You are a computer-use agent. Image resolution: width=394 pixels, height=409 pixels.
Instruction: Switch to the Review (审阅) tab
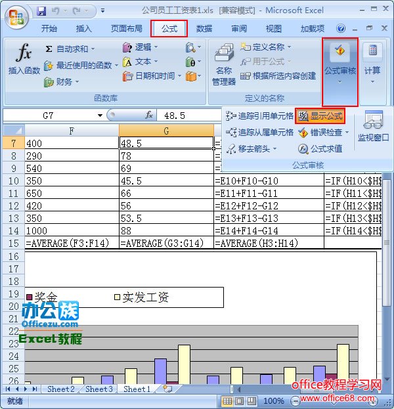click(239, 28)
